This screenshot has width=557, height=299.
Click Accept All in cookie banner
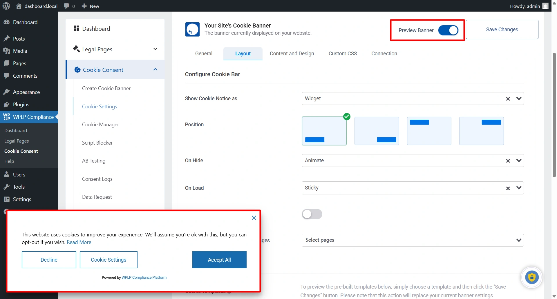[219, 260]
